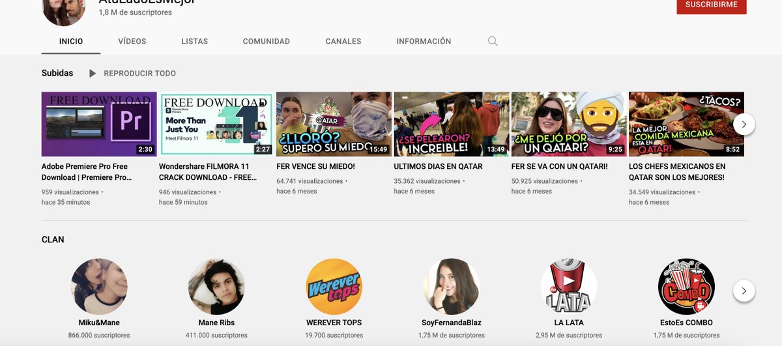
Task: Click the 411.000 suscriptores count
Action: point(216,336)
